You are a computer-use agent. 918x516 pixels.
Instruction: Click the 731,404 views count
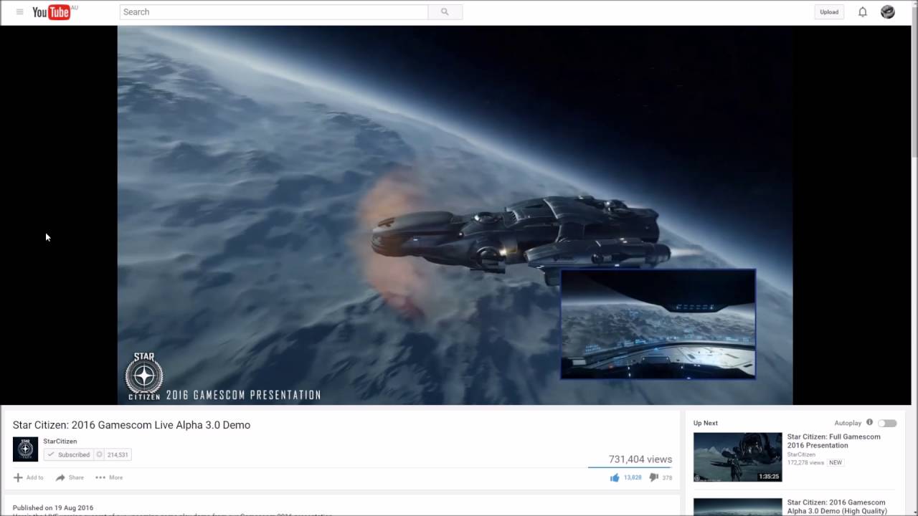pos(640,459)
